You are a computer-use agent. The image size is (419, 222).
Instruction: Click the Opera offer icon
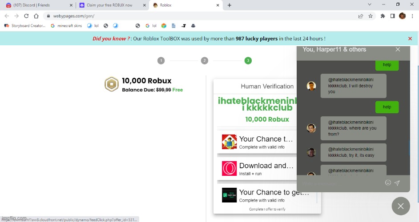(229, 168)
